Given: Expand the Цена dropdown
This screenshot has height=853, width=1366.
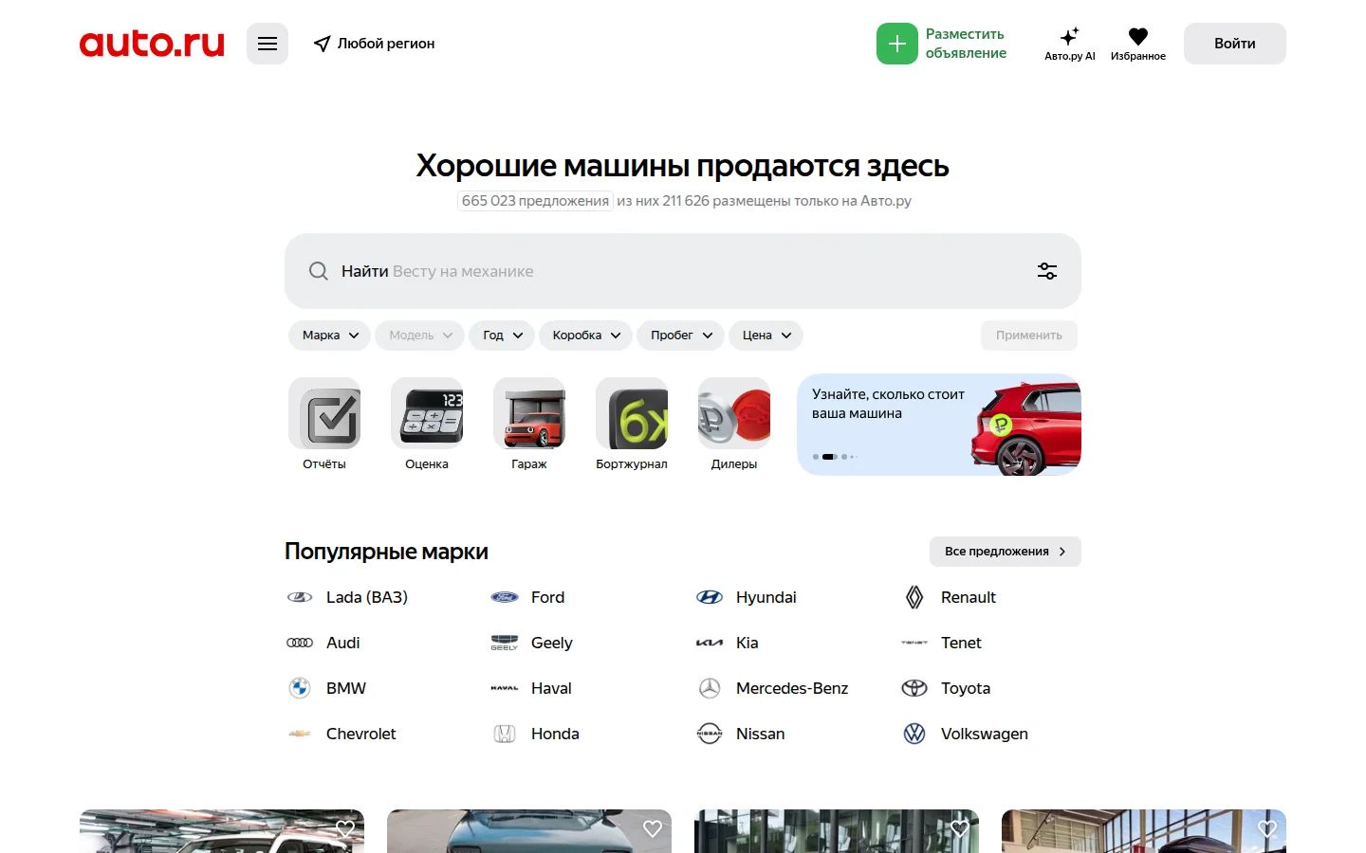Looking at the screenshot, I should click(x=766, y=336).
